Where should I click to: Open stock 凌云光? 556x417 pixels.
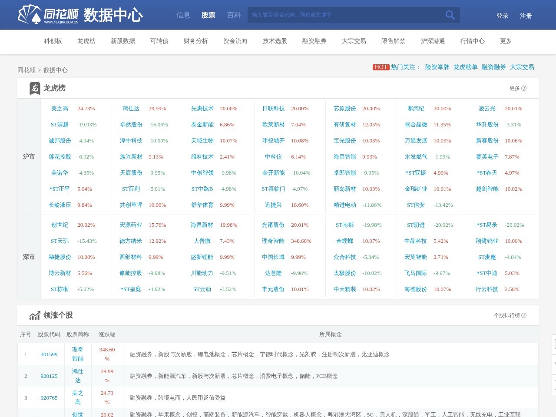[x=487, y=109]
